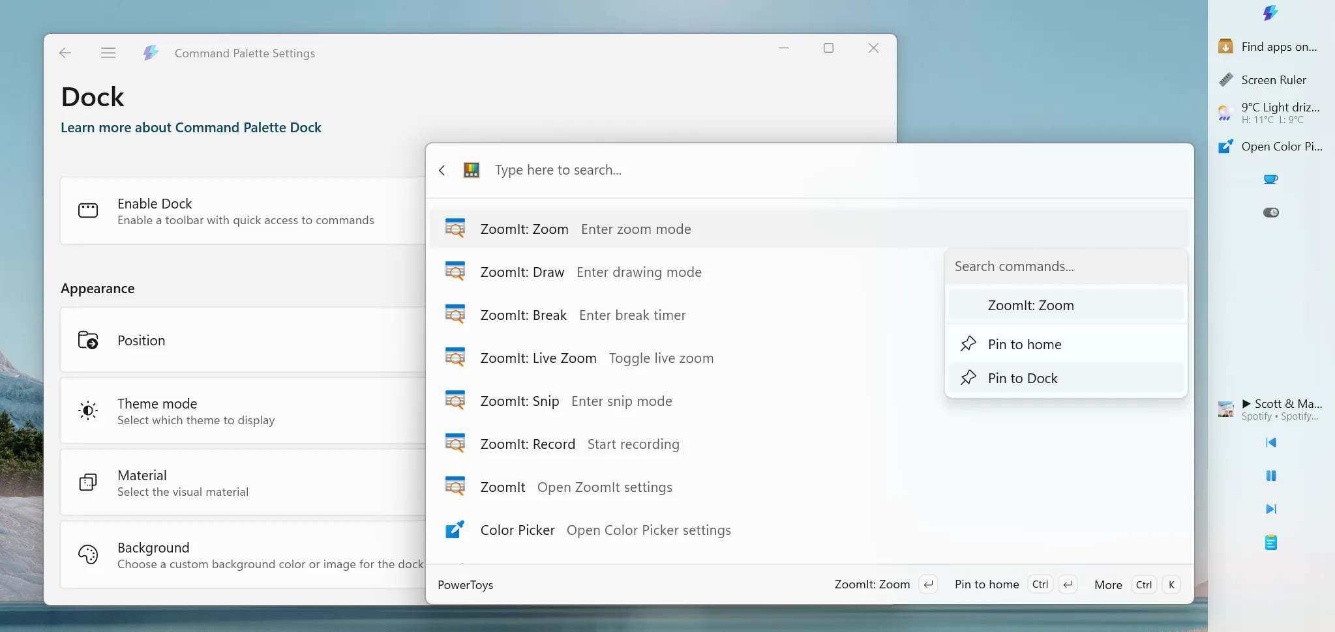Open the hamburger menu in Command Palette Settings
The height and width of the screenshot is (632, 1335).
click(x=108, y=52)
